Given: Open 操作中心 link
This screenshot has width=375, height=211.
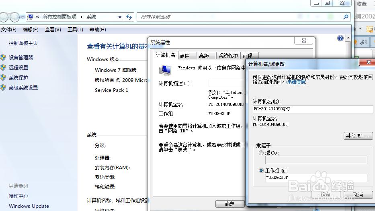Looking at the screenshot, I should tap(18, 196).
